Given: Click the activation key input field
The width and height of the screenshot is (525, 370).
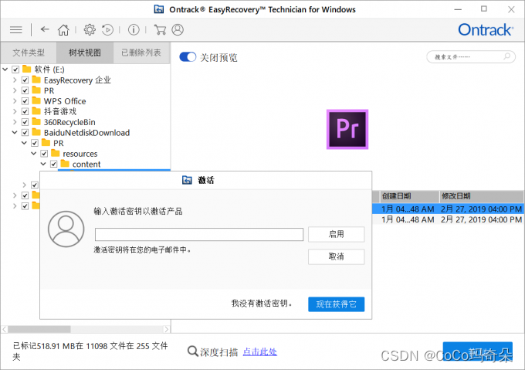Looking at the screenshot, I should [x=199, y=234].
